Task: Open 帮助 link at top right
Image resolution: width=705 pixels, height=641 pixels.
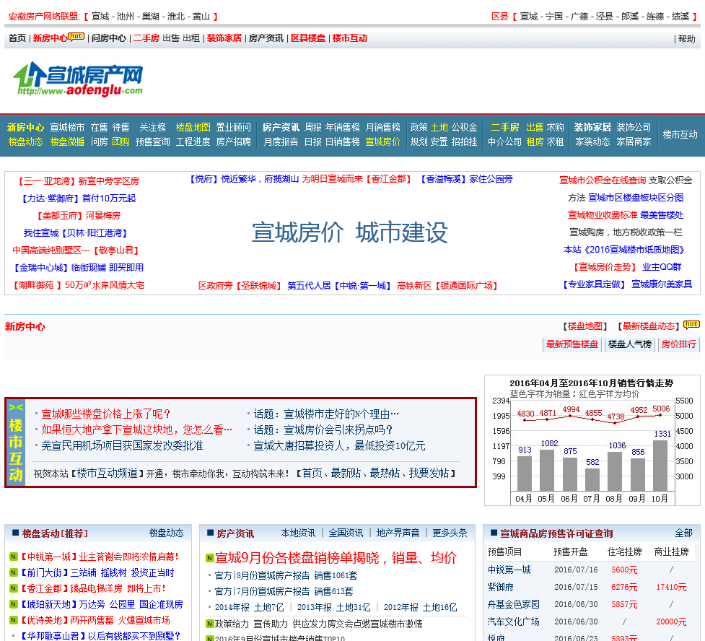Action: (686, 39)
